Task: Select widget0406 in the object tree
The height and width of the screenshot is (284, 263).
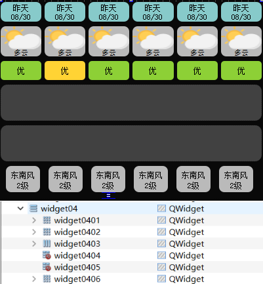Action: (77, 279)
